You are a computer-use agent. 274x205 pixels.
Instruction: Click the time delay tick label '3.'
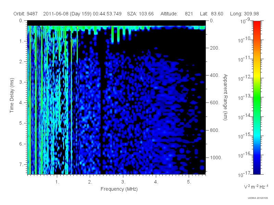coord(21,82)
